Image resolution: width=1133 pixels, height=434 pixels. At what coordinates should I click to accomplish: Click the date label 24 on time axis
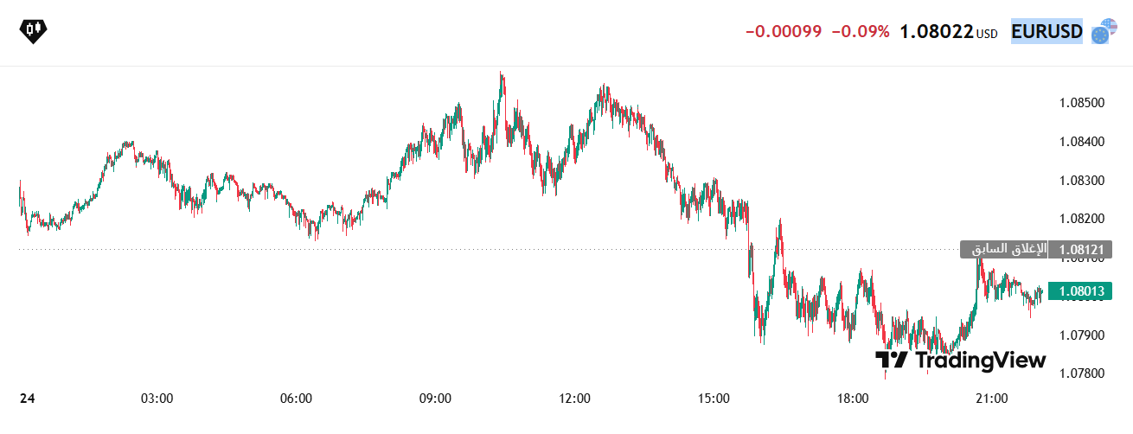point(28,399)
